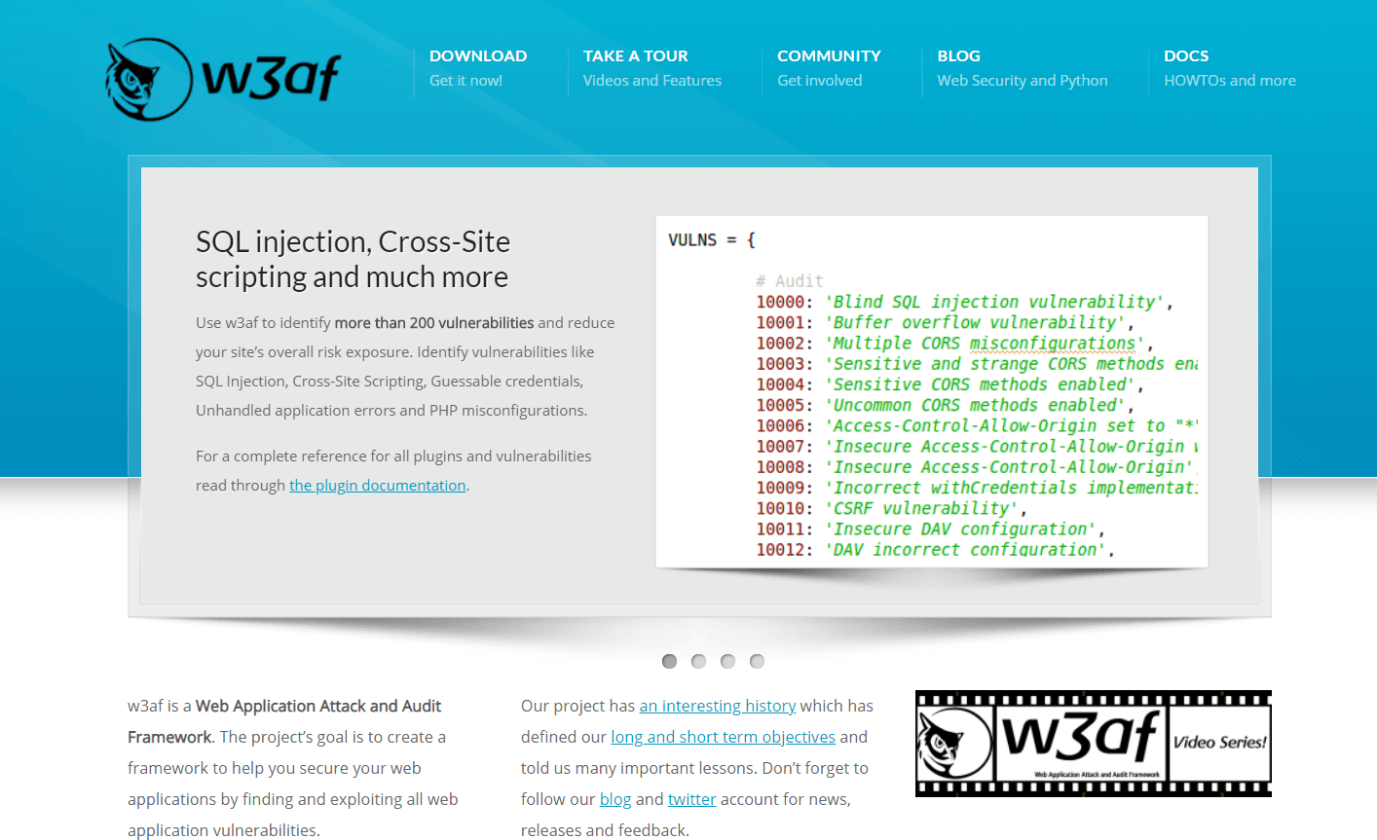Click code line 10011 Insecure DAV configuration
The height and width of the screenshot is (840, 1377).
930,529
